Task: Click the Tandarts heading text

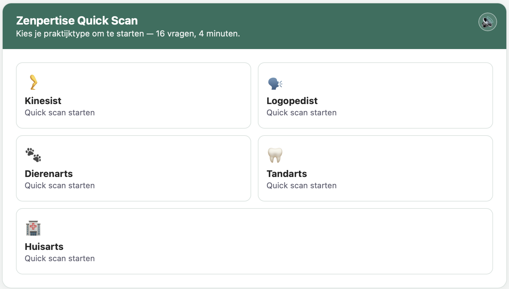Action: 287,174
